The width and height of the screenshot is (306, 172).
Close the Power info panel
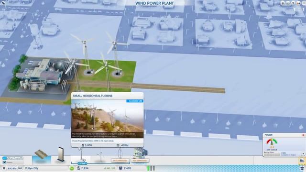(303, 135)
